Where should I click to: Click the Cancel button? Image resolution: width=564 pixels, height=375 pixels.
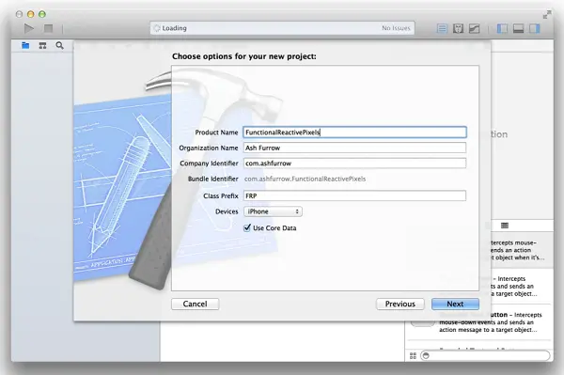pos(195,304)
